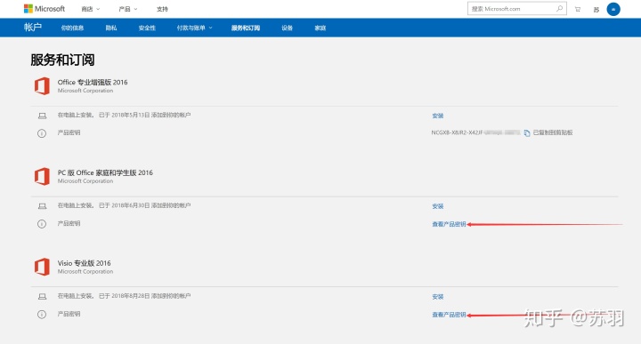Image resolution: width=641 pixels, height=344 pixels.
Task: Click 安装 for Visio 专业版 2016
Action: tap(438, 297)
